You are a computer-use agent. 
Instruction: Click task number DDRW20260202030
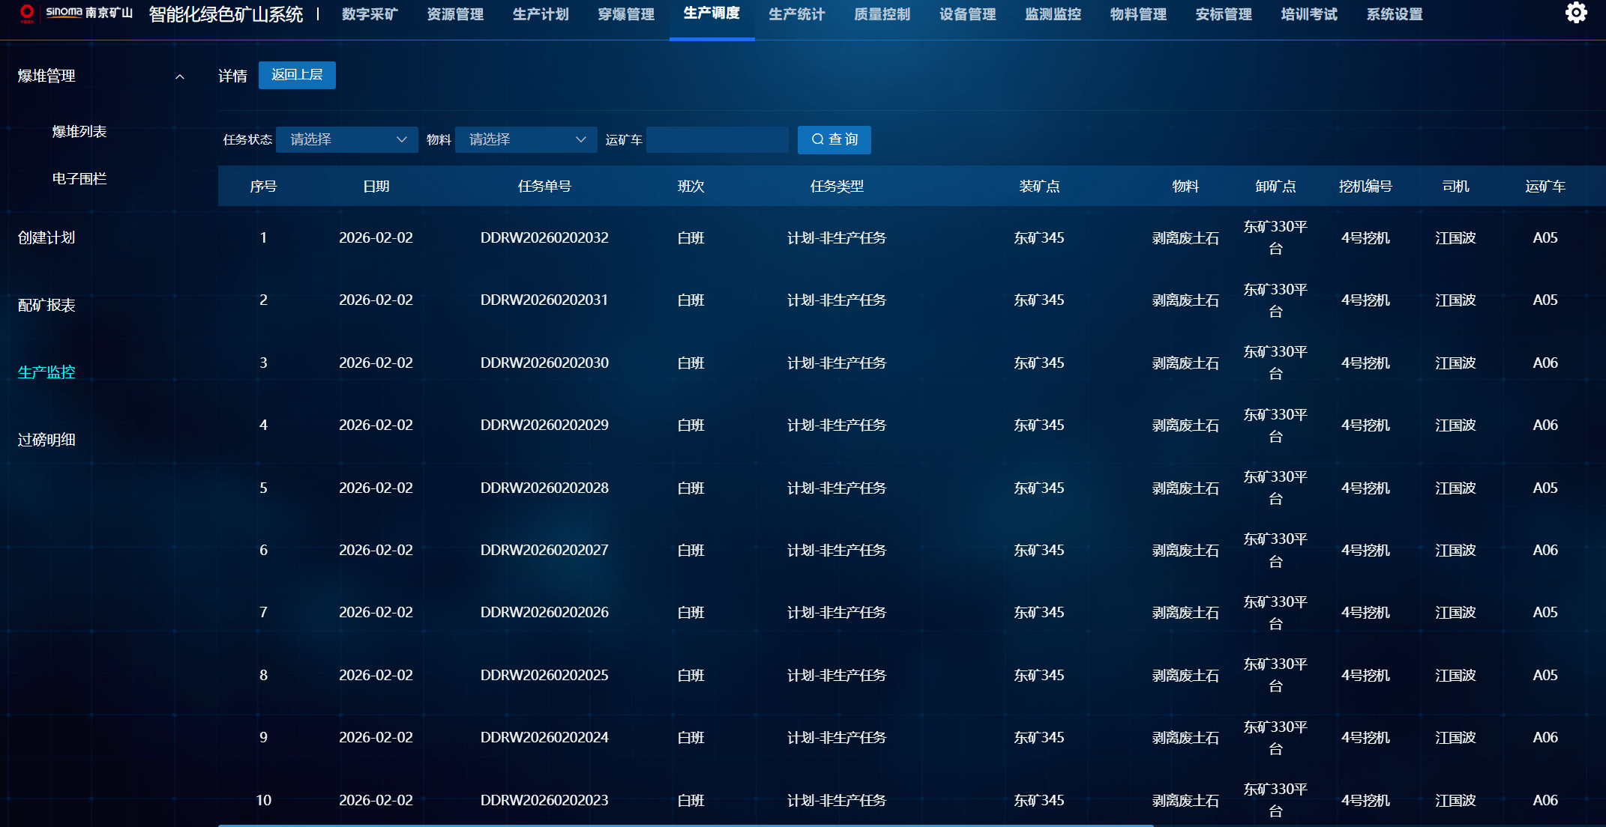(x=544, y=363)
